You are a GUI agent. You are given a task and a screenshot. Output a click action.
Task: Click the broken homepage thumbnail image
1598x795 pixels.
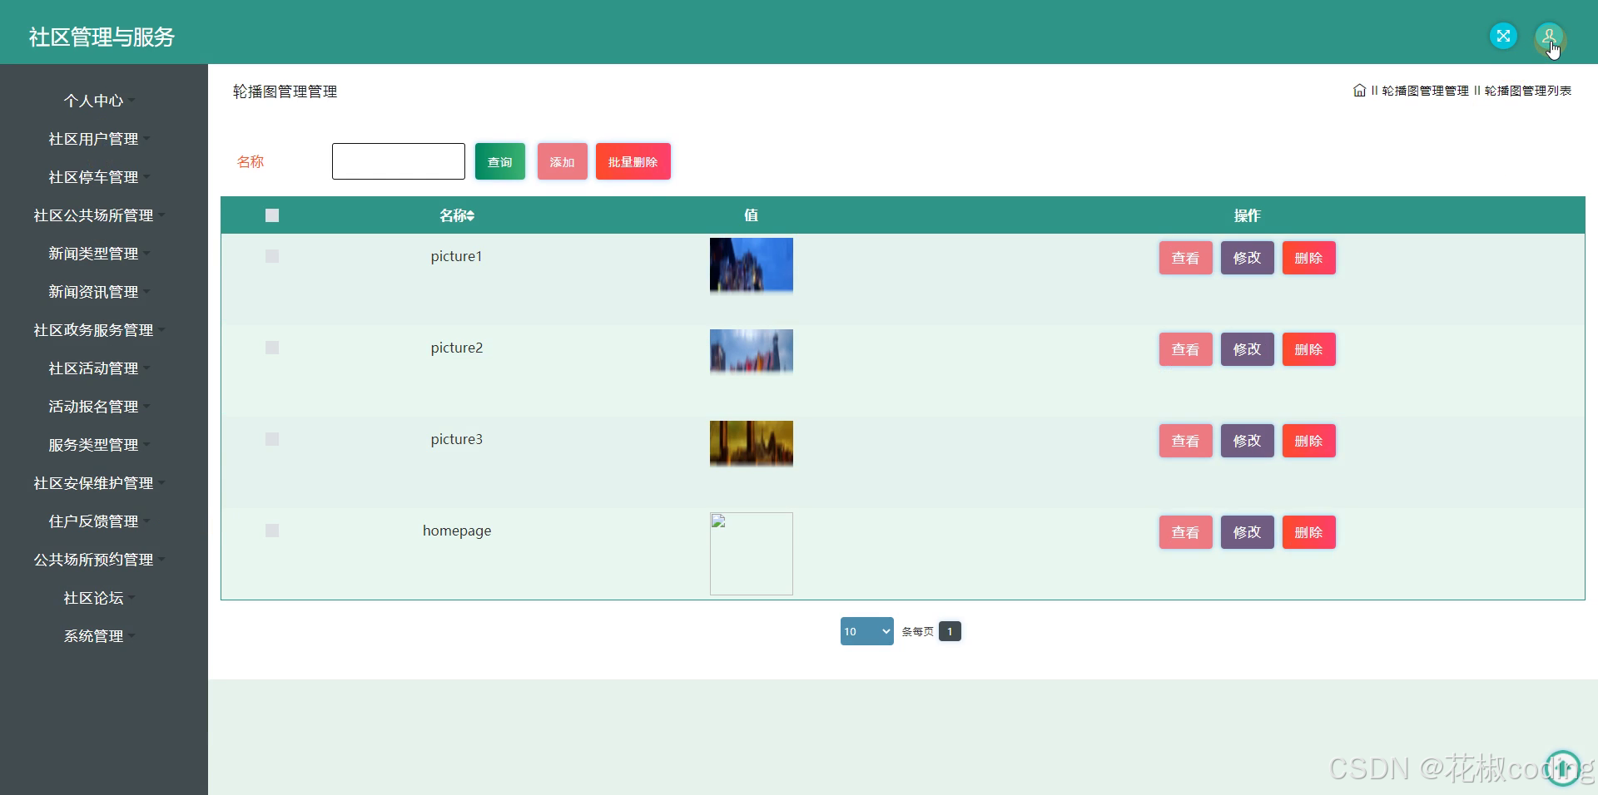coord(751,554)
